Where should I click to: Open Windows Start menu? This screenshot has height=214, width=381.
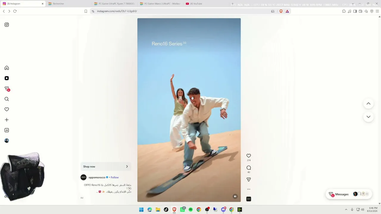(x=141, y=210)
